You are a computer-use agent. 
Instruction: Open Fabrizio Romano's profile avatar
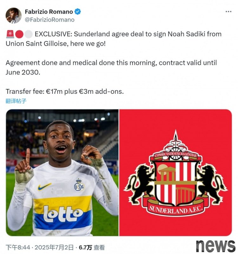click(x=13, y=16)
